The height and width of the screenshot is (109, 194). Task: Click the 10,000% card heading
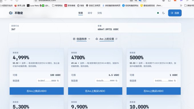click(139, 107)
